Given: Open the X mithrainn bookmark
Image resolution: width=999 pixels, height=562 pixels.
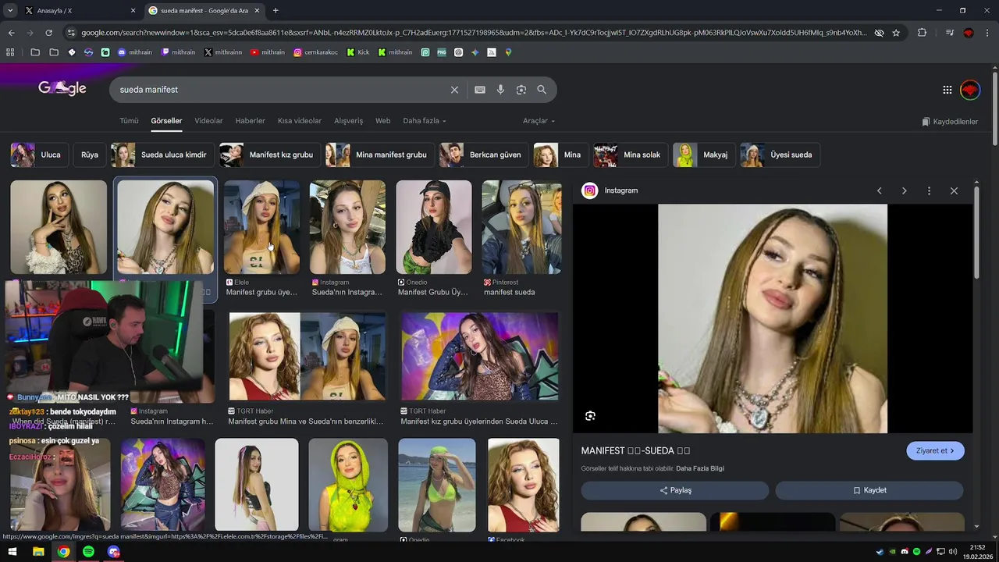Looking at the screenshot, I should (223, 52).
